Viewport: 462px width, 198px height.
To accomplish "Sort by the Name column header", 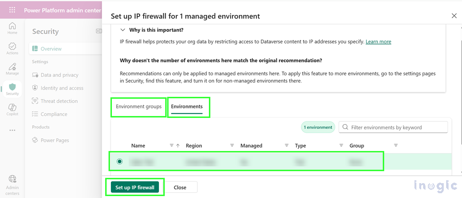I will point(138,146).
